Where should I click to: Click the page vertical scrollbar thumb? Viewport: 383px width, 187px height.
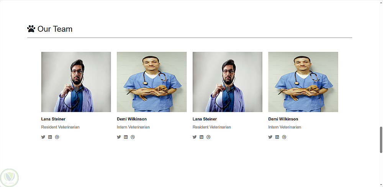381,140
